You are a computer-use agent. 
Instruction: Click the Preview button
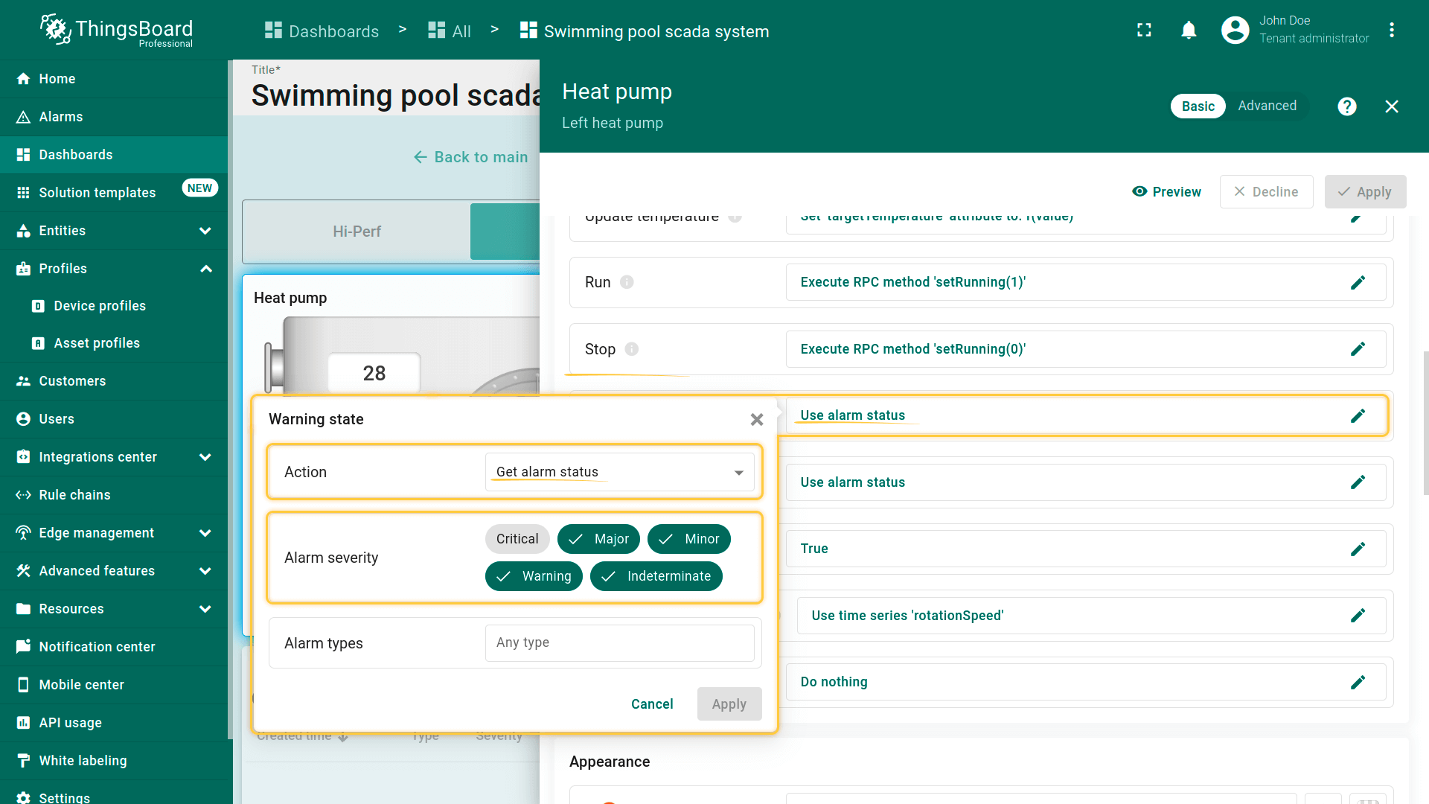1166,192
